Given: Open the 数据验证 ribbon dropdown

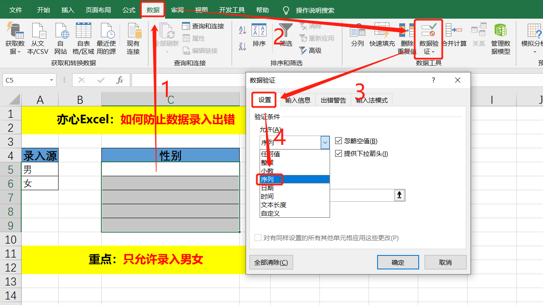Looking at the screenshot, I should coord(428,39).
